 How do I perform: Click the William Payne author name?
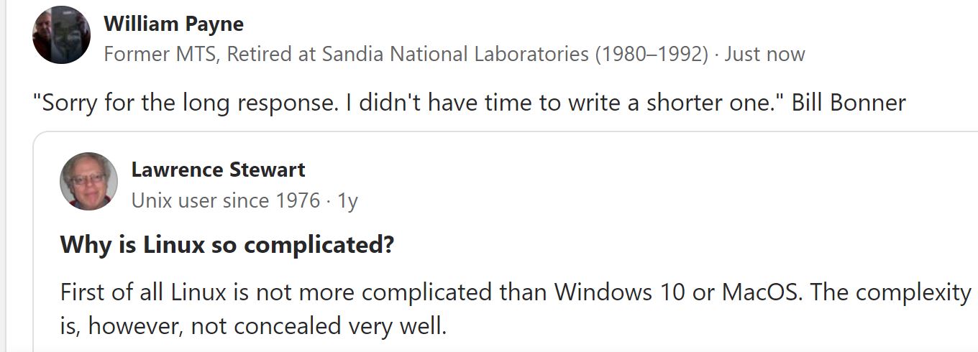[173, 24]
